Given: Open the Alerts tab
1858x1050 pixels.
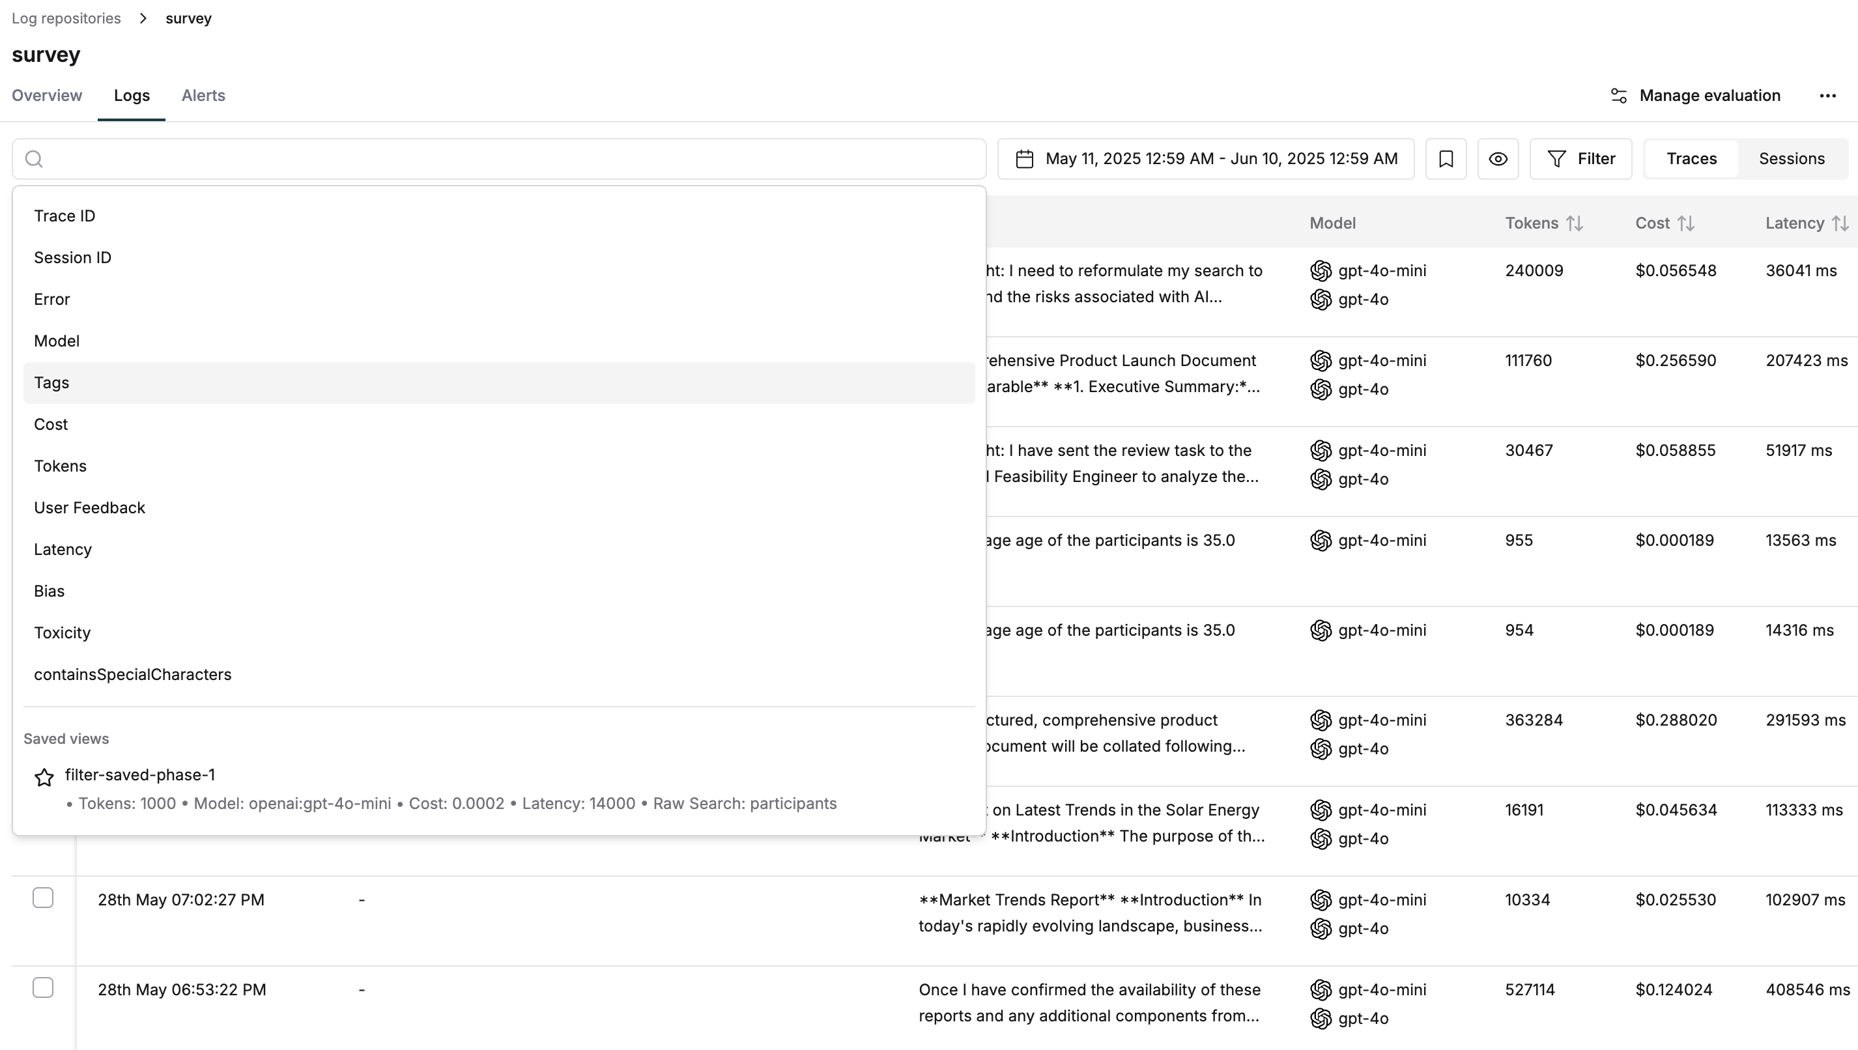Looking at the screenshot, I should (x=203, y=96).
